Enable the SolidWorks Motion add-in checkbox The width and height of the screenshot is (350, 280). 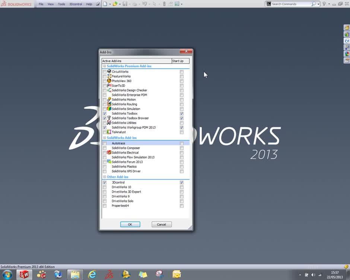(105, 99)
